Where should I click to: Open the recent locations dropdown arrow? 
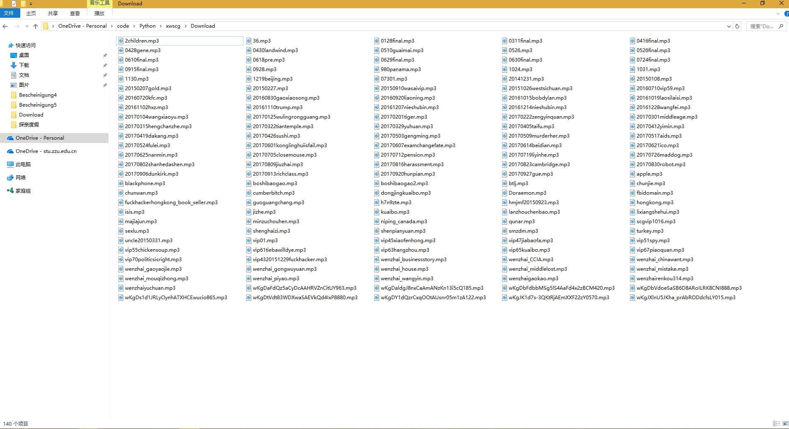(27, 26)
